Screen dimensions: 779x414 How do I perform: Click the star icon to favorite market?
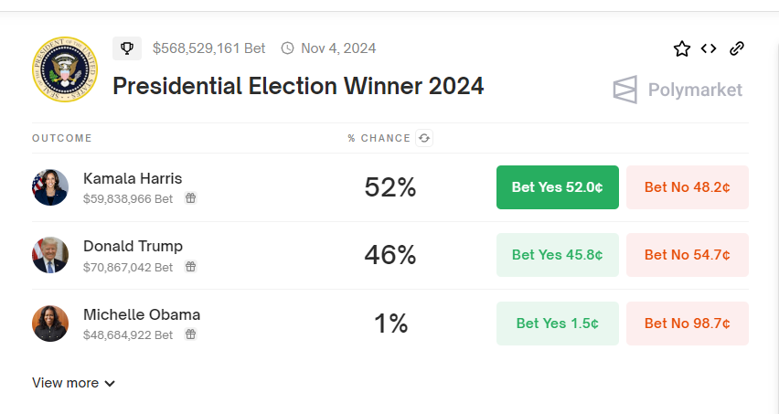681,48
